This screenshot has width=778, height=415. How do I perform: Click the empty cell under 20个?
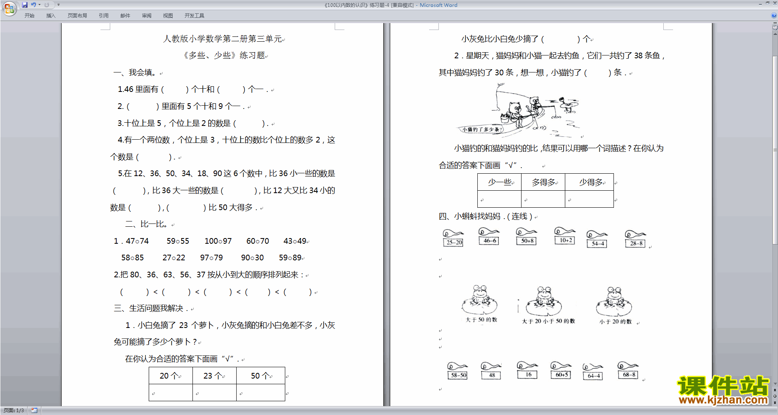pyautogui.click(x=171, y=393)
